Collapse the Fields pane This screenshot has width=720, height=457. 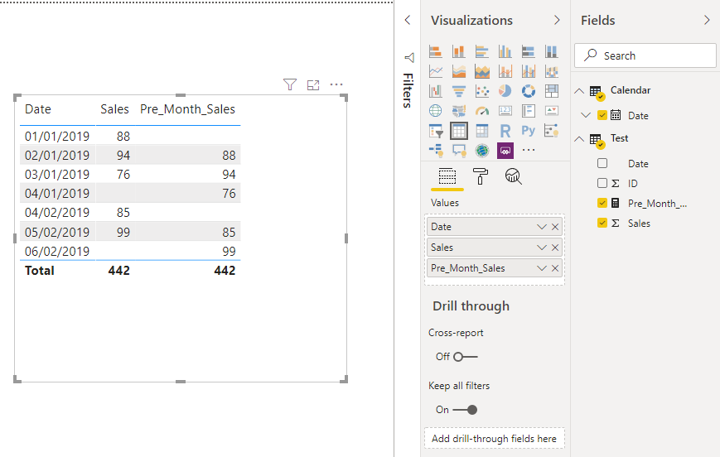coord(707,20)
